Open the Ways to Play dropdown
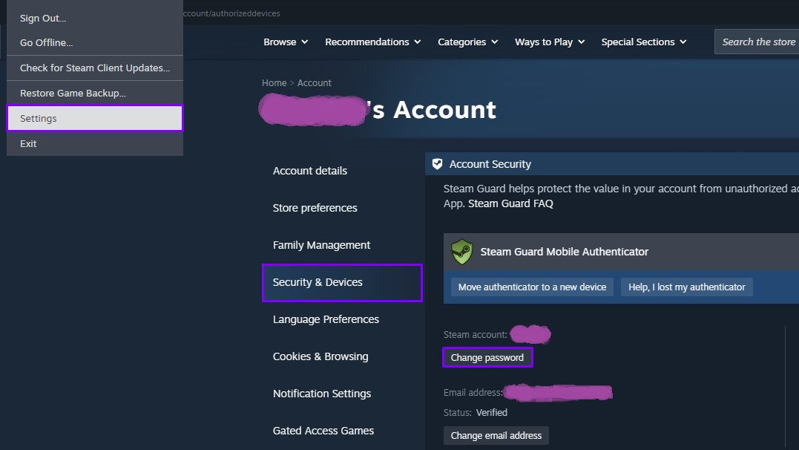The image size is (799, 450). pos(550,42)
